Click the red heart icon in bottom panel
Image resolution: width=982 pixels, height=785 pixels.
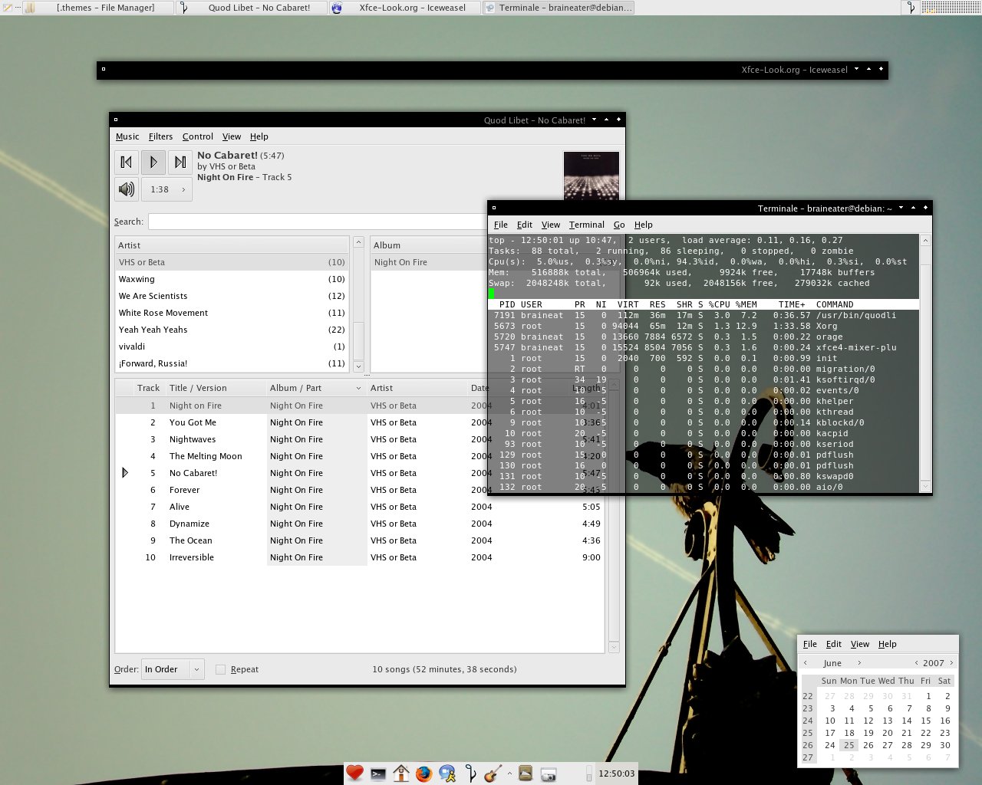coord(354,774)
